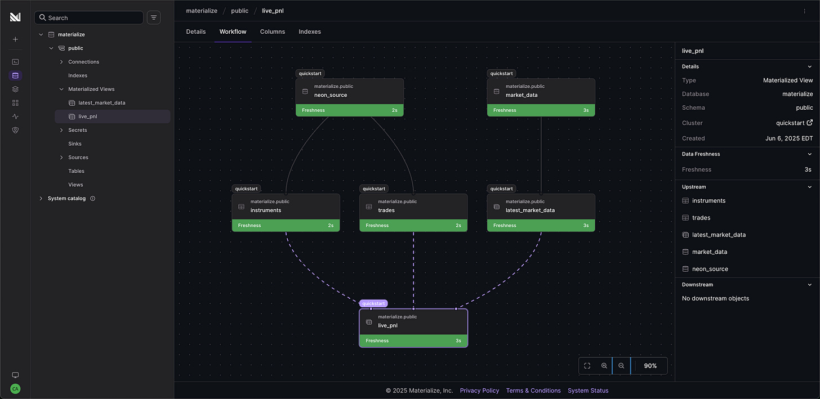The width and height of the screenshot is (820, 399).
Task: Click the 90% zoom level value
Action: coord(650,366)
